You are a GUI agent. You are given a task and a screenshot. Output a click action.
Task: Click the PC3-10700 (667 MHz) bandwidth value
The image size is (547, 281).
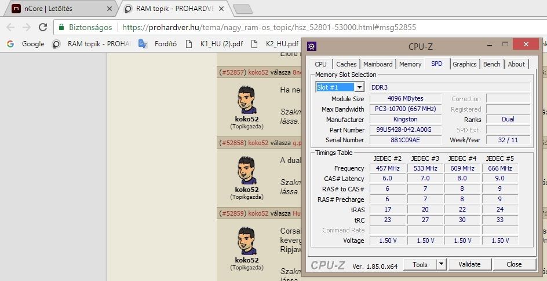point(406,109)
